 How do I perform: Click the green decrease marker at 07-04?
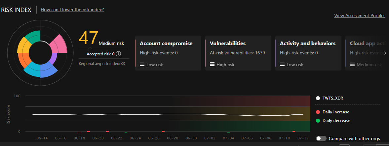pyautogui.click(x=228, y=132)
